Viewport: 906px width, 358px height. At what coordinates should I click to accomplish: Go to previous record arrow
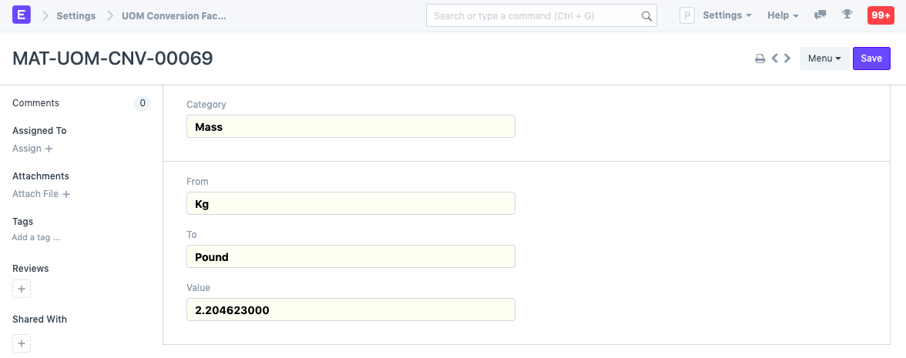tap(775, 58)
